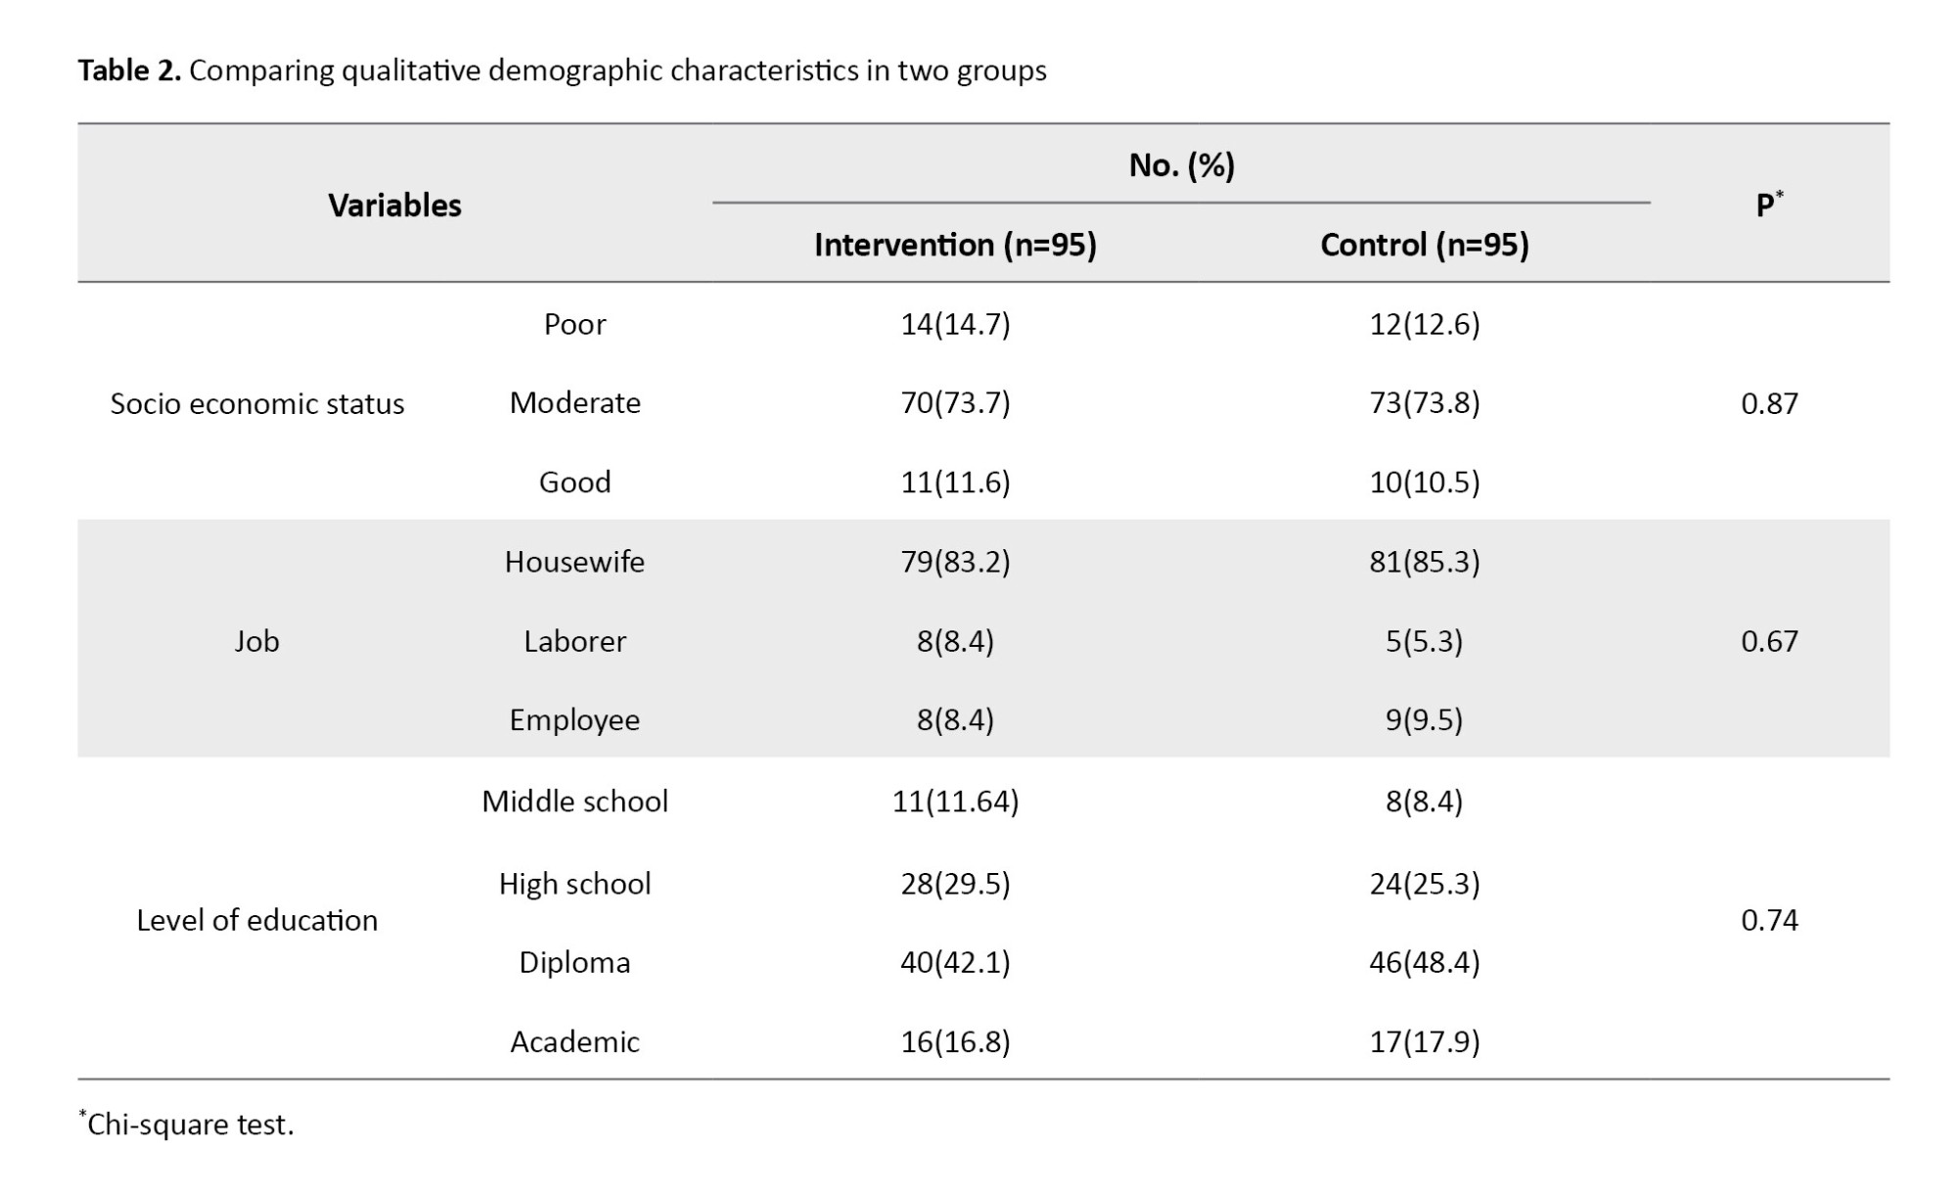This screenshot has height=1195, width=1957.
Task: Click the Socio economic status row label
Action: click(x=256, y=403)
